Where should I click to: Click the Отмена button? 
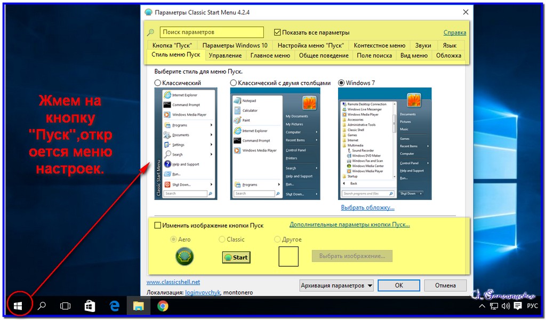tap(445, 285)
